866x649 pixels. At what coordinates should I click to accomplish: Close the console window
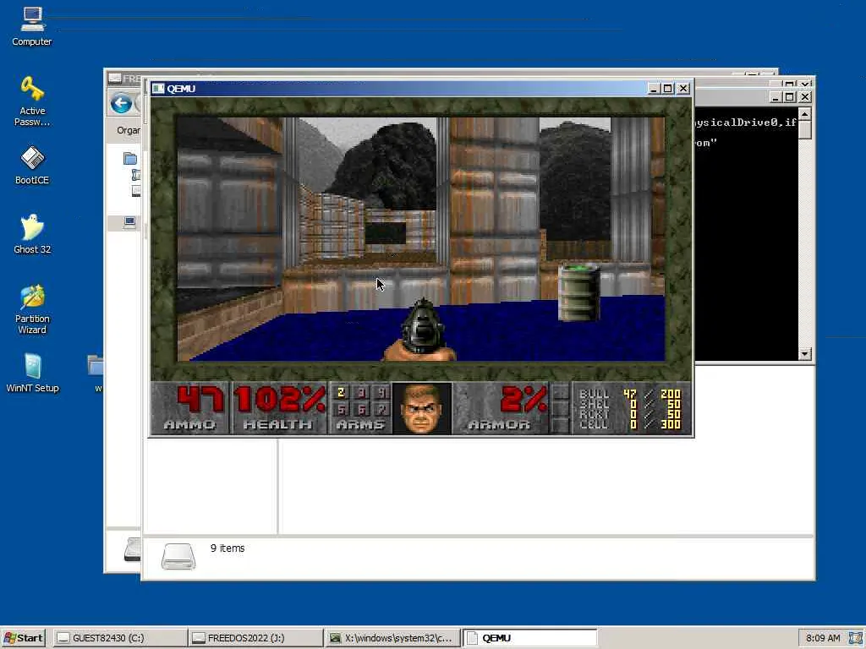coord(805,97)
